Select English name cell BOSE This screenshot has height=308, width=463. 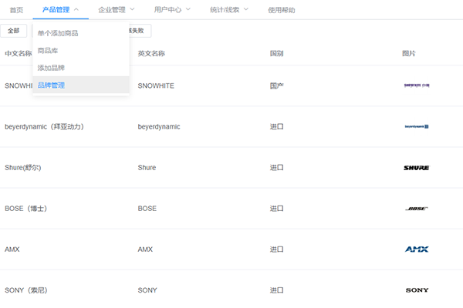point(147,209)
